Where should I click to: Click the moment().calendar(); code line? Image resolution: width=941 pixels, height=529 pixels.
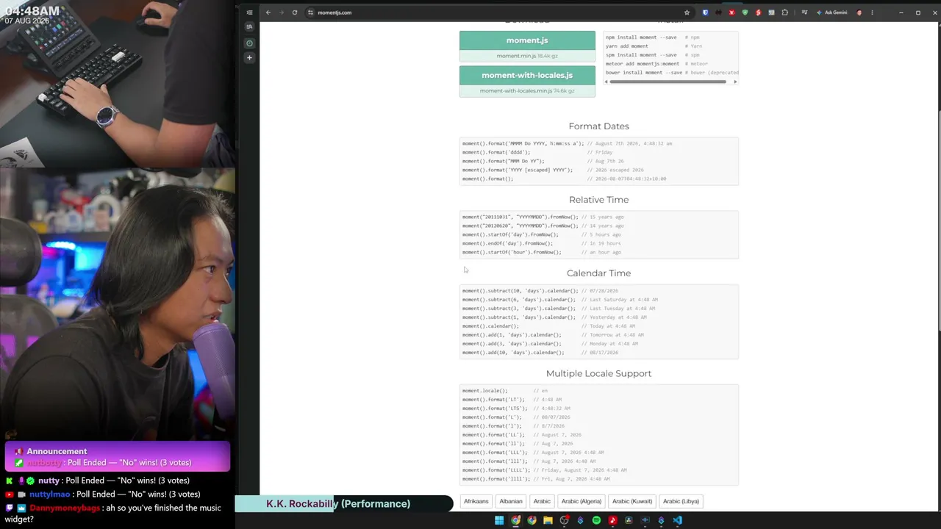(x=548, y=326)
